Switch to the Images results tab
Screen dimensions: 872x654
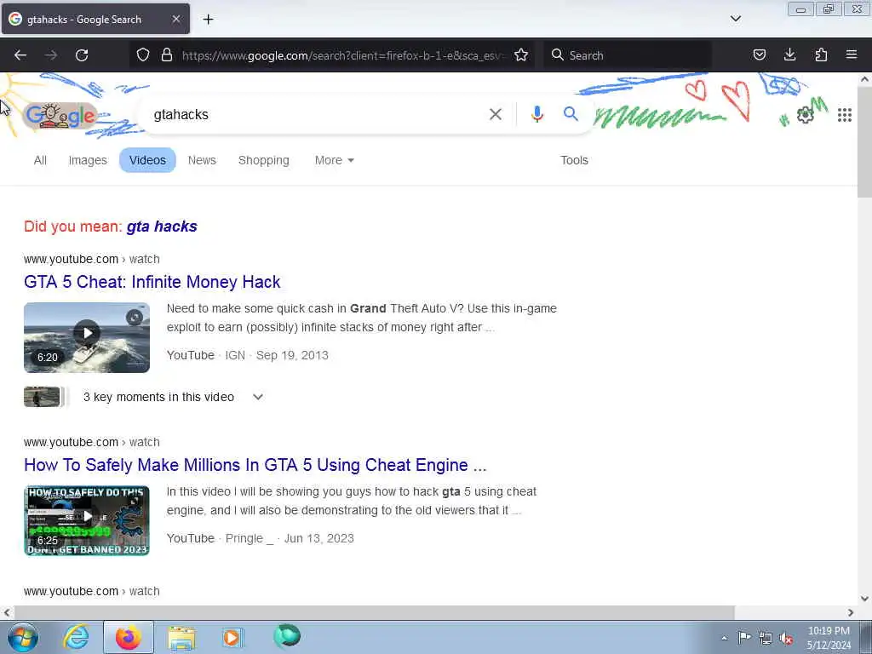click(x=88, y=160)
